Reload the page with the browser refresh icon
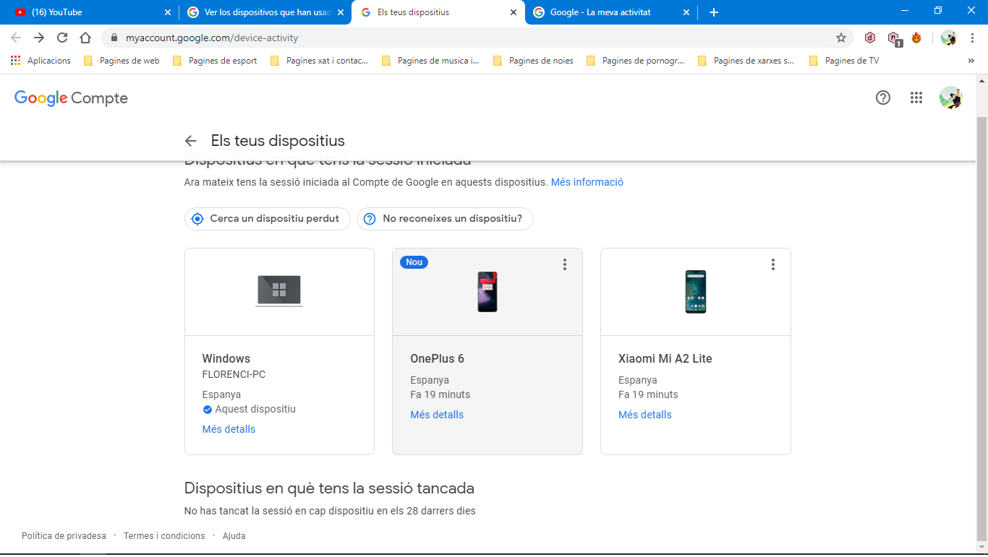 tap(62, 38)
